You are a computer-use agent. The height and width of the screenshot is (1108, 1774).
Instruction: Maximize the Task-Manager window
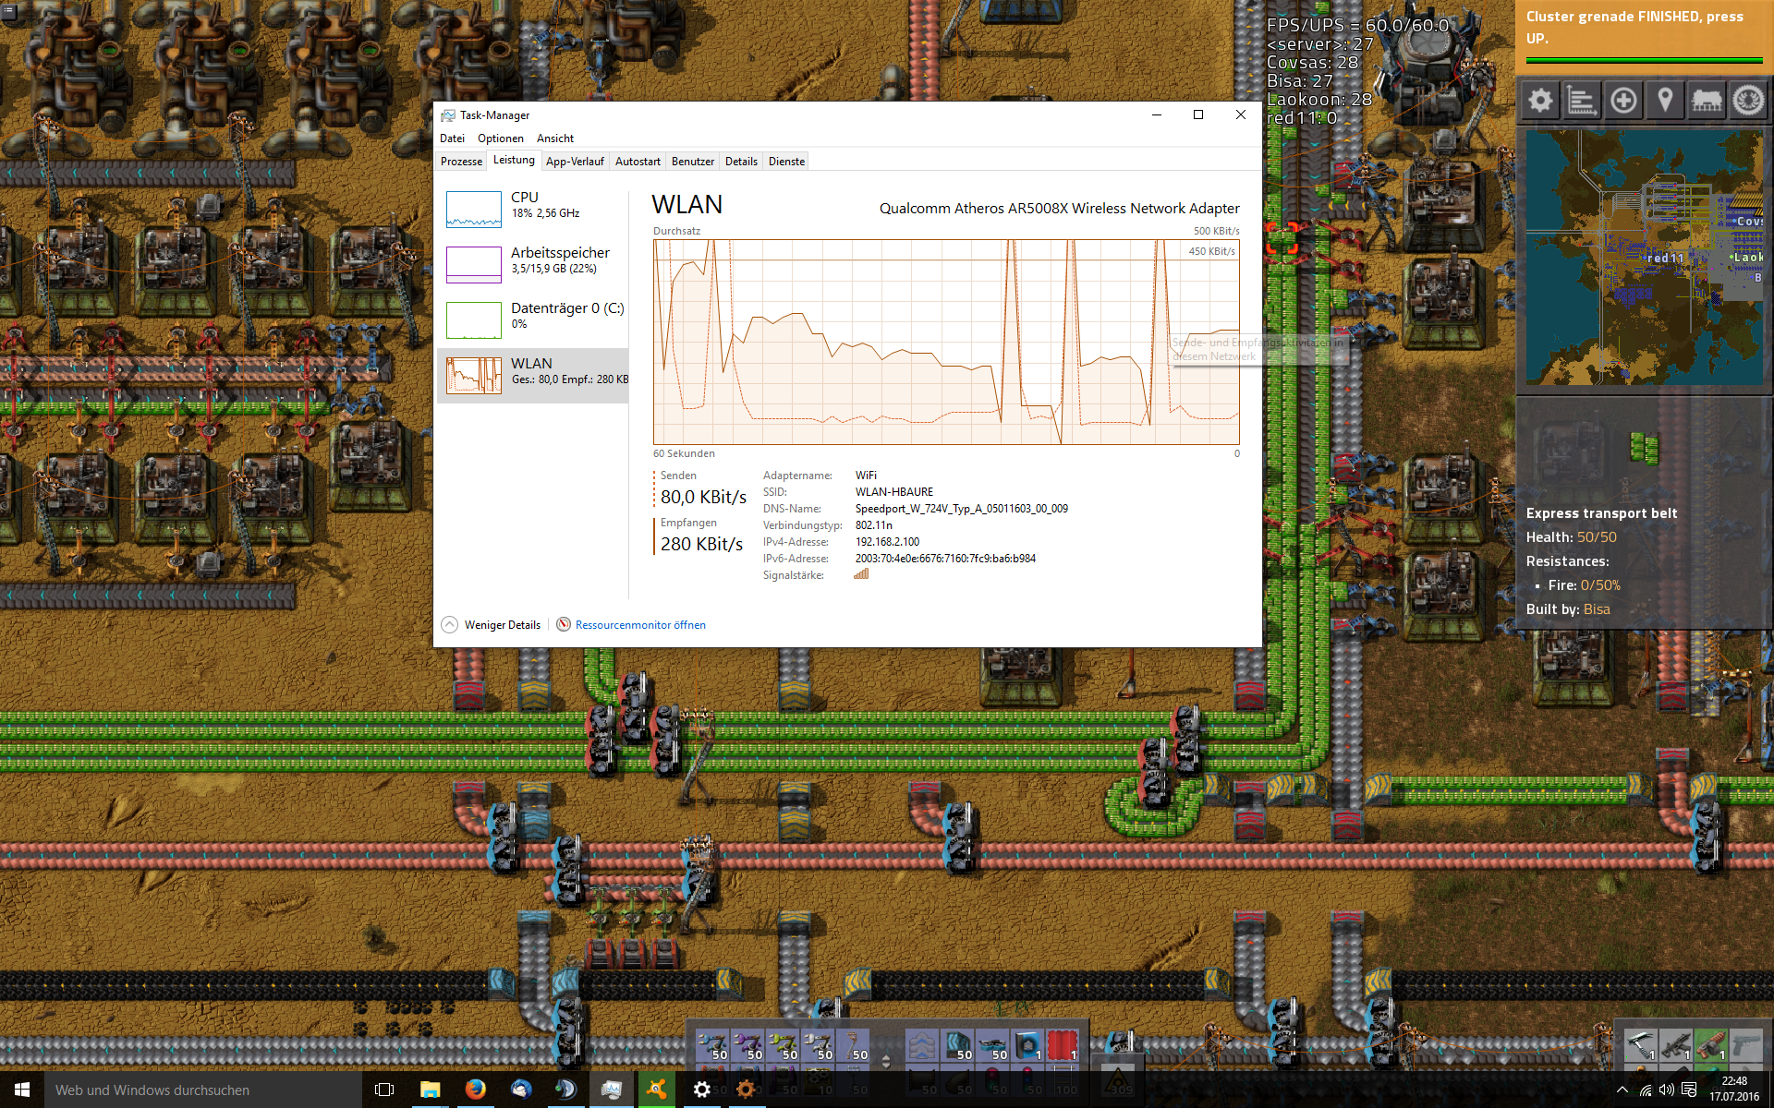coord(1198,114)
